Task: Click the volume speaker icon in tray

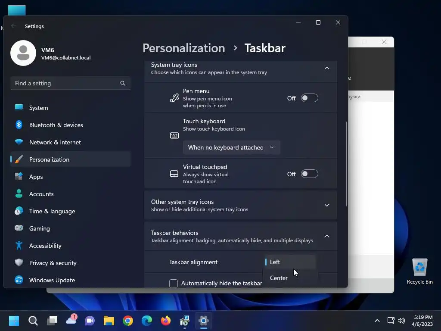Action: (x=401, y=321)
